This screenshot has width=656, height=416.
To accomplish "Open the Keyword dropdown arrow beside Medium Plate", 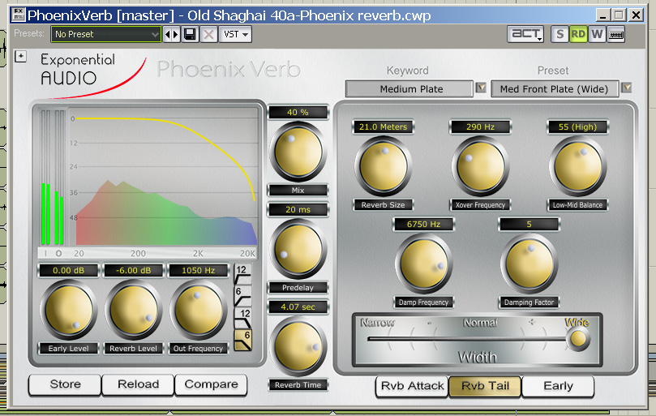I will coord(481,88).
